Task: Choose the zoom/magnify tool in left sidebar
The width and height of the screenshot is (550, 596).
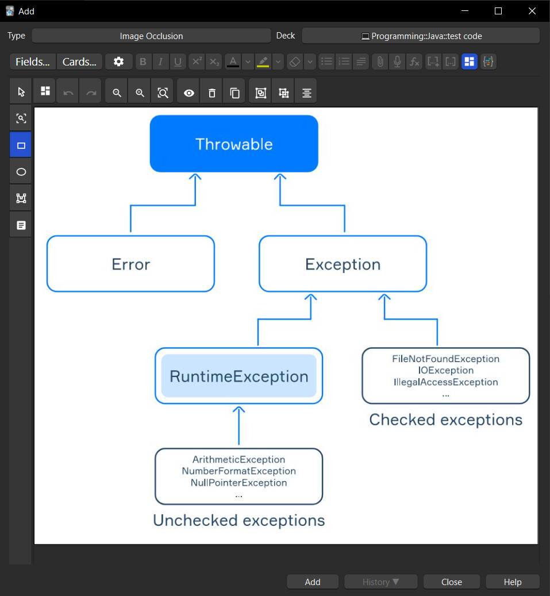Action: (x=21, y=118)
